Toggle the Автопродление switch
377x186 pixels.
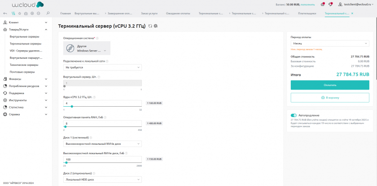pyautogui.click(x=294, y=115)
